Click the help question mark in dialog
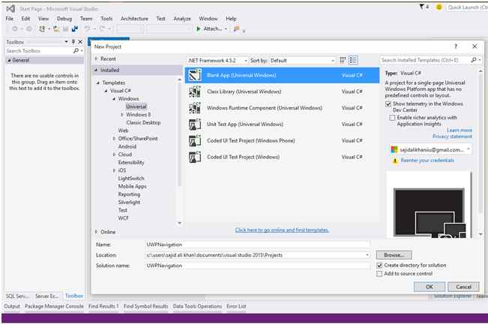The height and width of the screenshot is (325, 488). point(455,47)
